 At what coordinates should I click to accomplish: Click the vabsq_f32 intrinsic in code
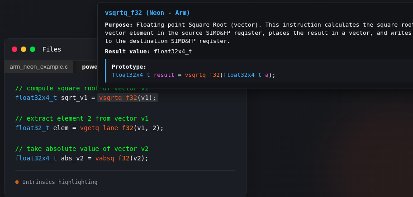(x=113, y=158)
